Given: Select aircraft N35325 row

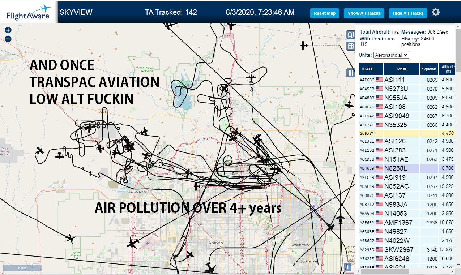Looking at the screenshot, I should pos(407,125).
